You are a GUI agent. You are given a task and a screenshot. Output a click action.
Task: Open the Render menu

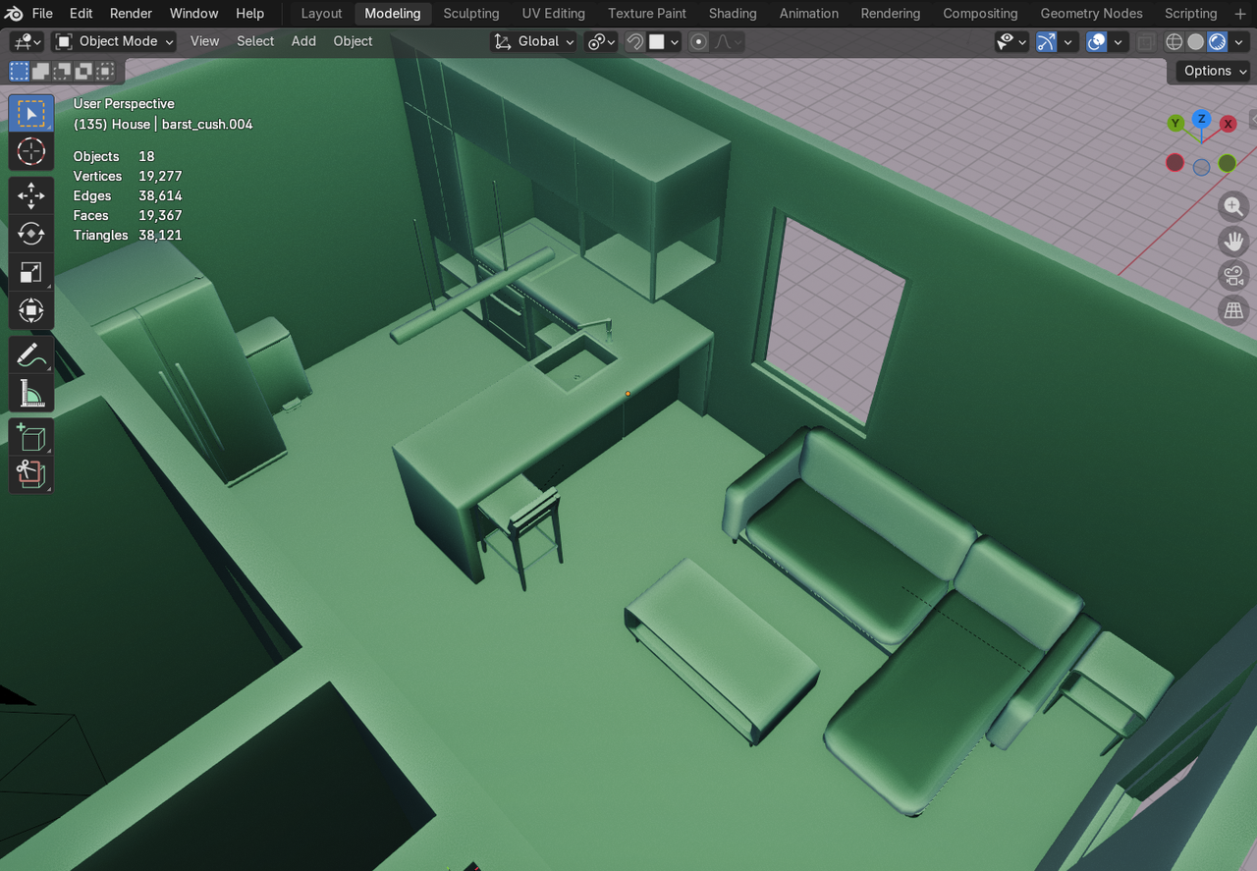131,13
